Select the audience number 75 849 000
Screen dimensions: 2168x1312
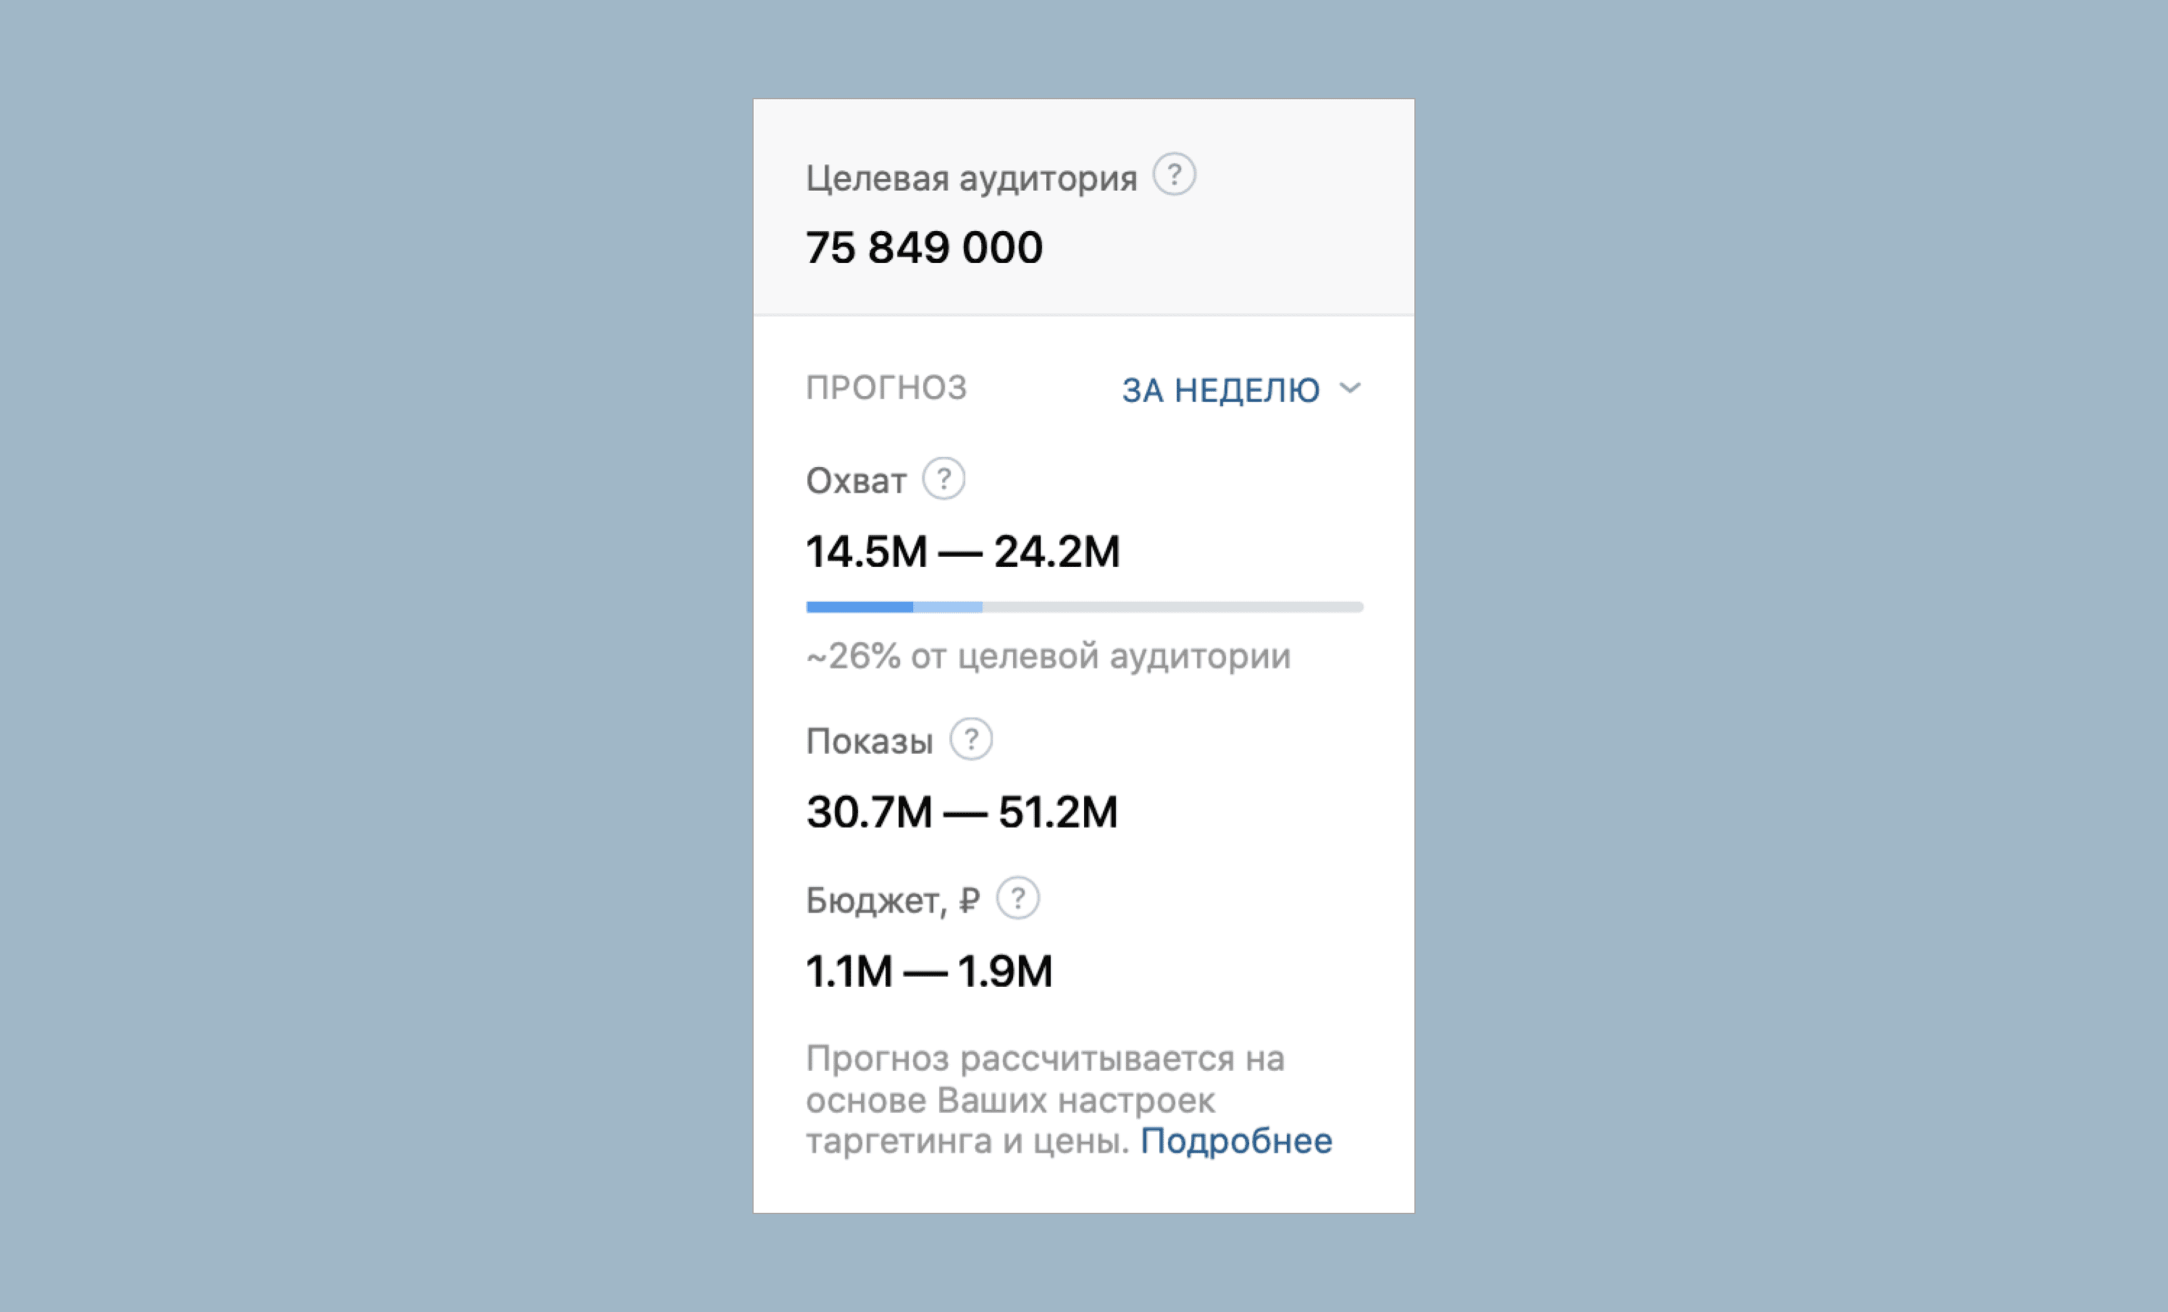924,247
